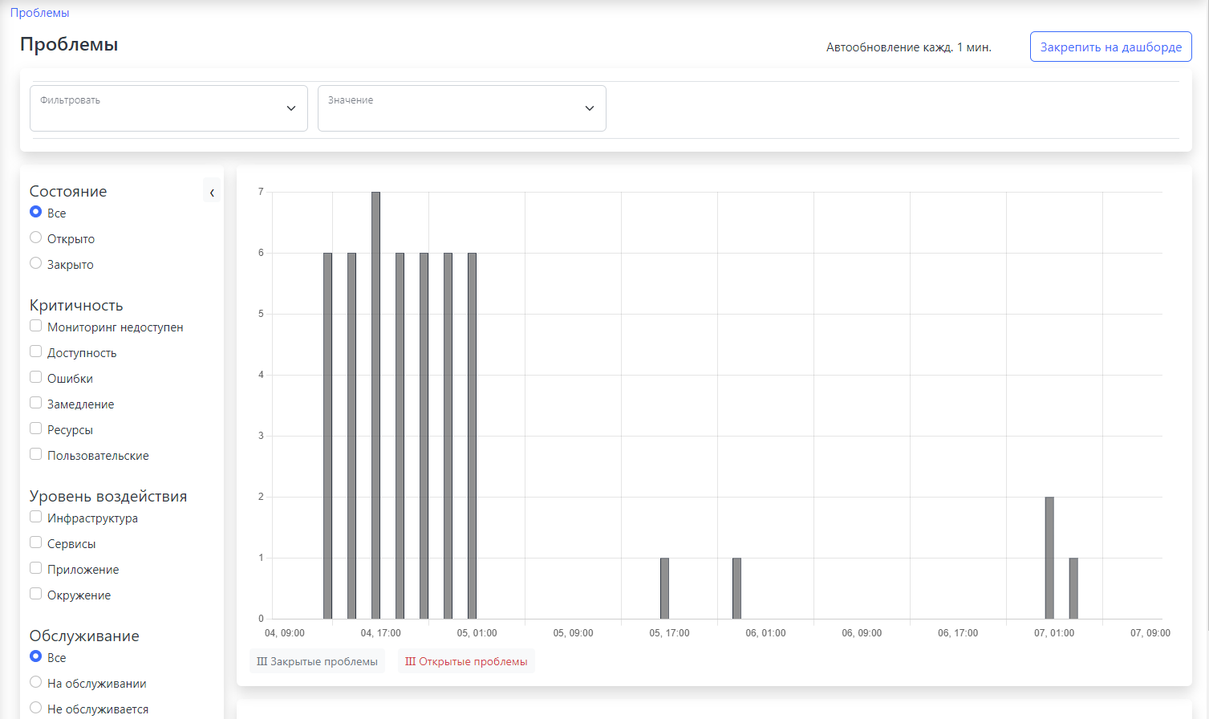Image resolution: width=1209 pixels, height=719 pixels.
Task: Choose the Не обслуживается radio option
Action: [36, 708]
